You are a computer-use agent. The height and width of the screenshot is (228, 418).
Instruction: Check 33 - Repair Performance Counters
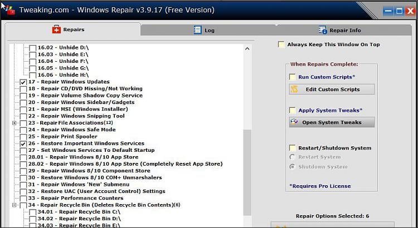click(23, 199)
